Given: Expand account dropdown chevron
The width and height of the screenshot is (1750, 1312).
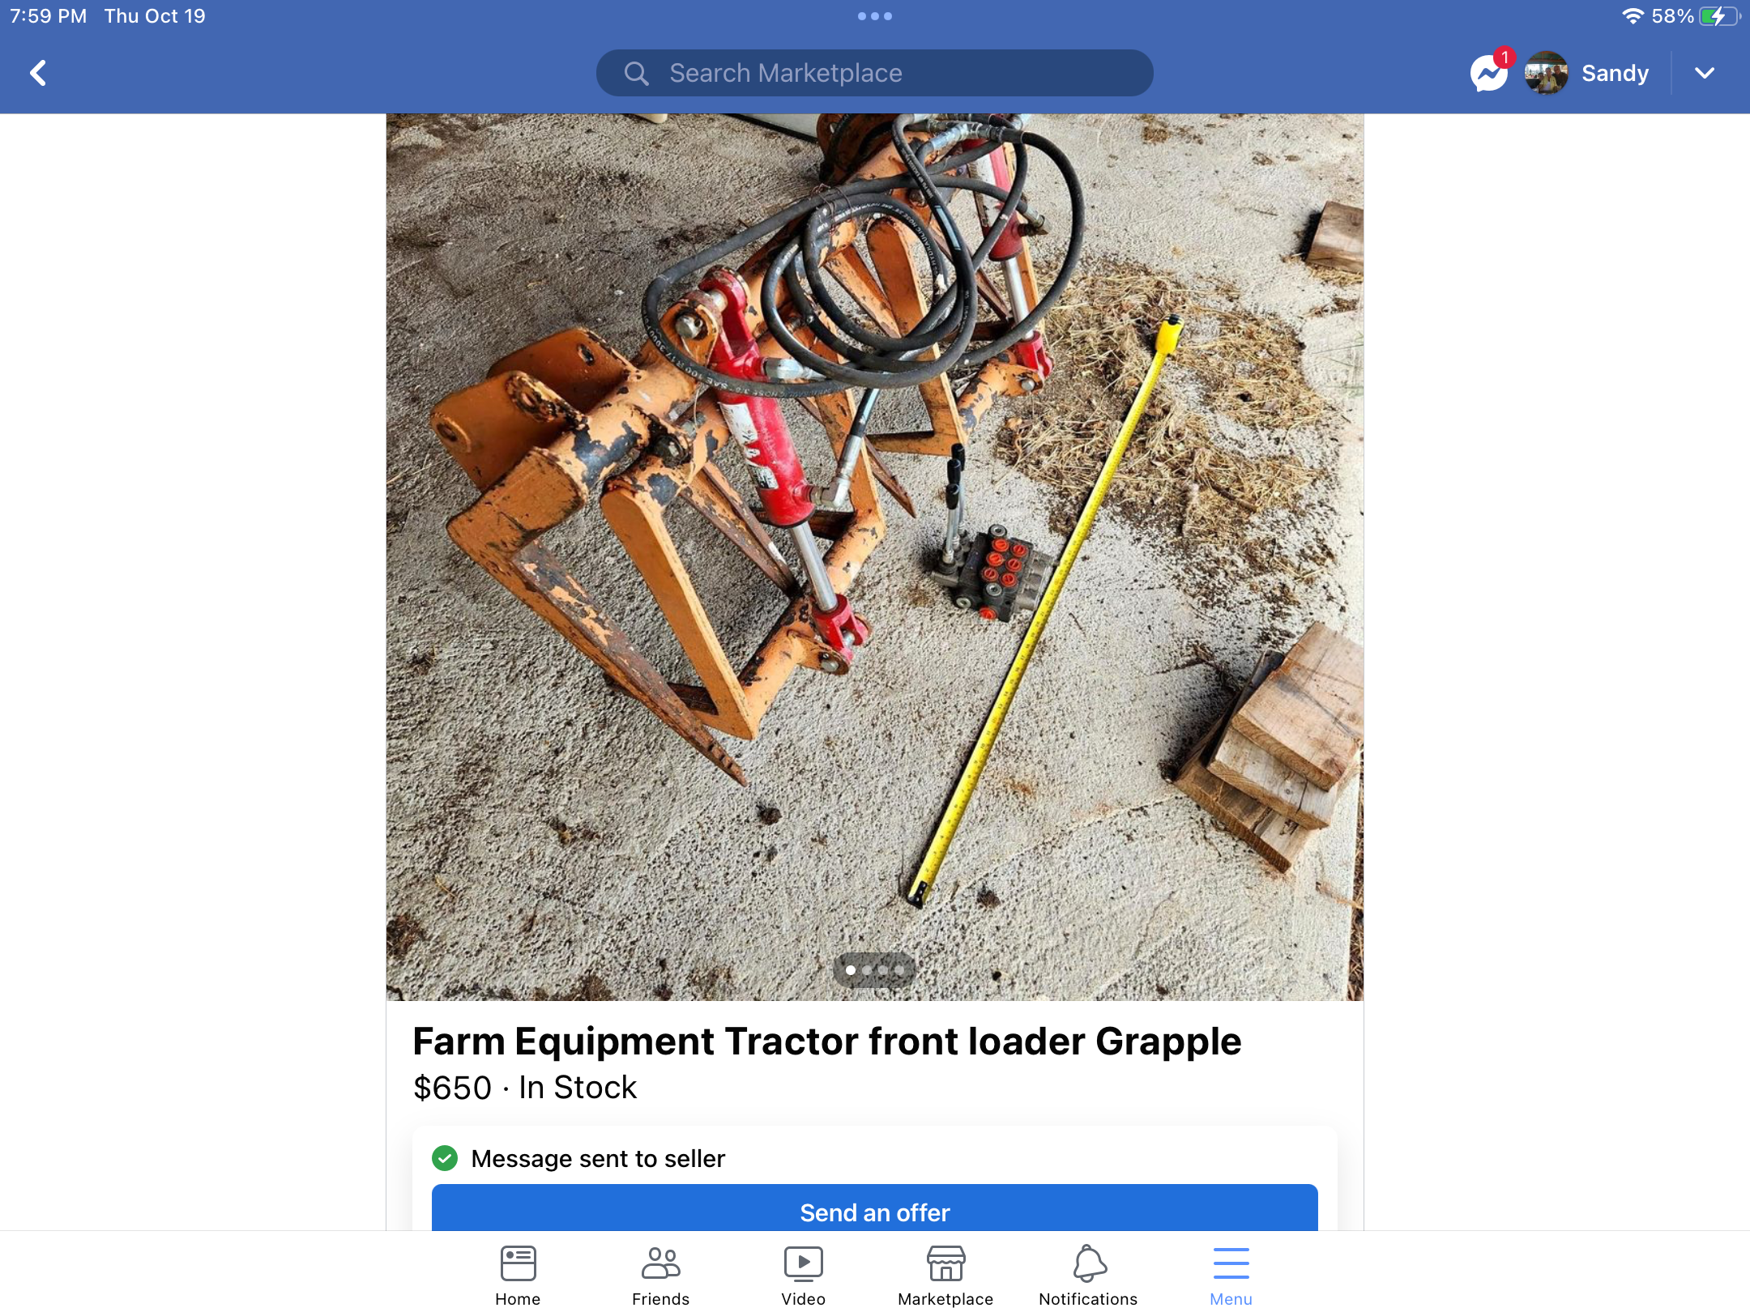Looking at the screenshot, I should pos(1705,74).
